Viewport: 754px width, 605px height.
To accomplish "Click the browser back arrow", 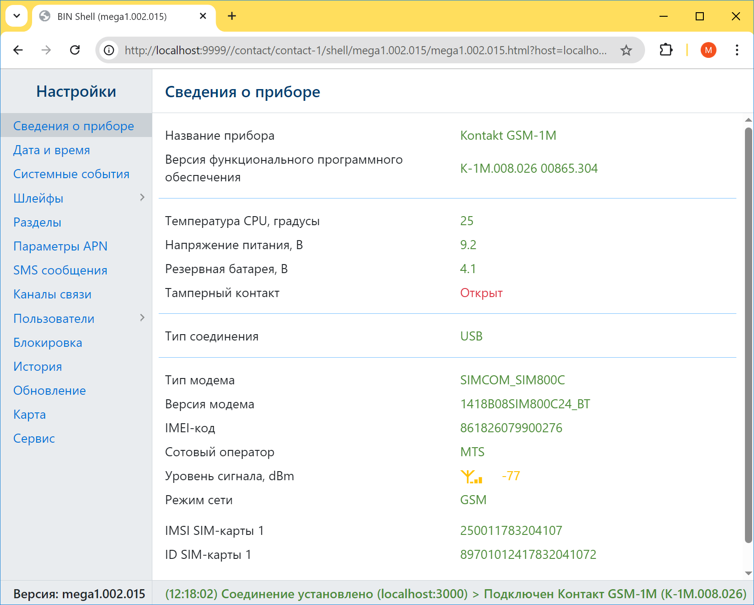I will 18,50.
